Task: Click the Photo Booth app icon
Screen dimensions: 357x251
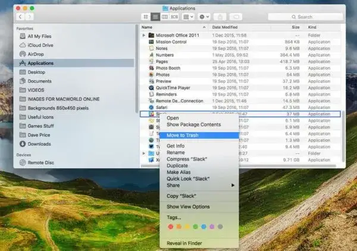Action: 151,68
